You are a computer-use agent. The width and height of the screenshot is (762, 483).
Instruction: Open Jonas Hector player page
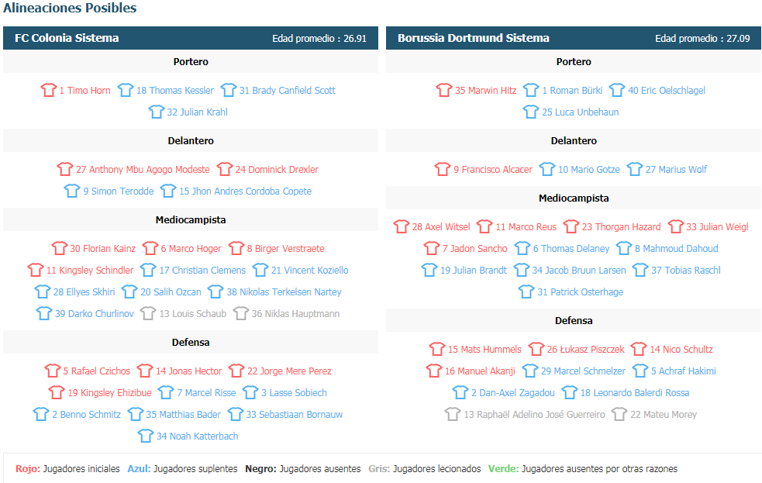[188, 371]
